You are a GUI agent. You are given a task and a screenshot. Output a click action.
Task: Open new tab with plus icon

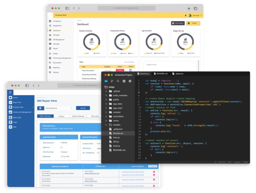click(x=189, y=8)
